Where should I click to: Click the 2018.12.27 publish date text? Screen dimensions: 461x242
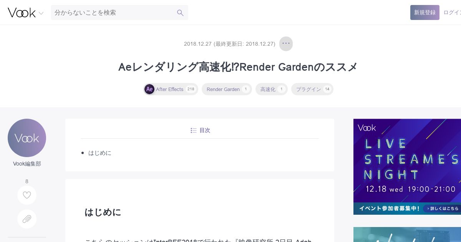(x=198, y=44)
